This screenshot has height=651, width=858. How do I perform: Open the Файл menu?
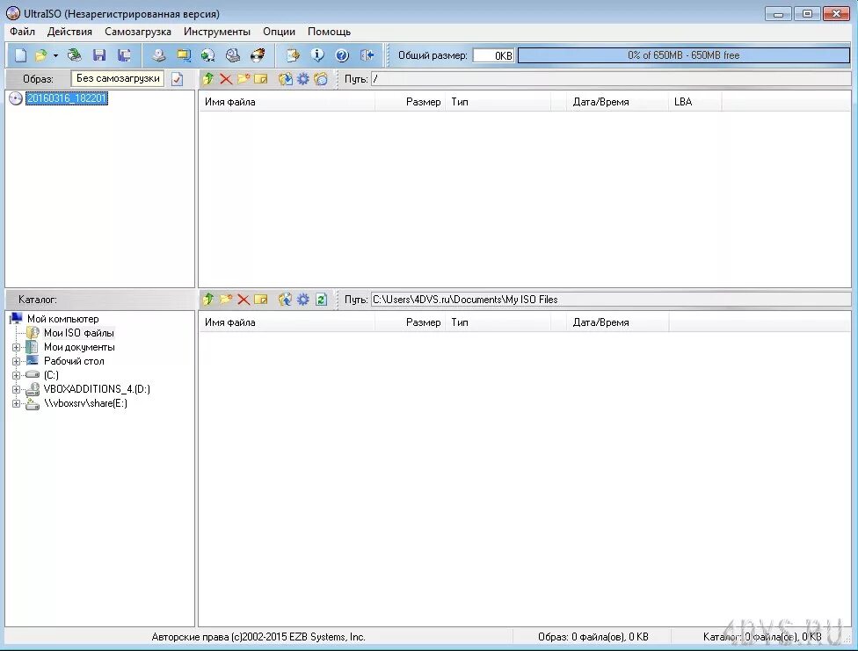tap(23, 32)
